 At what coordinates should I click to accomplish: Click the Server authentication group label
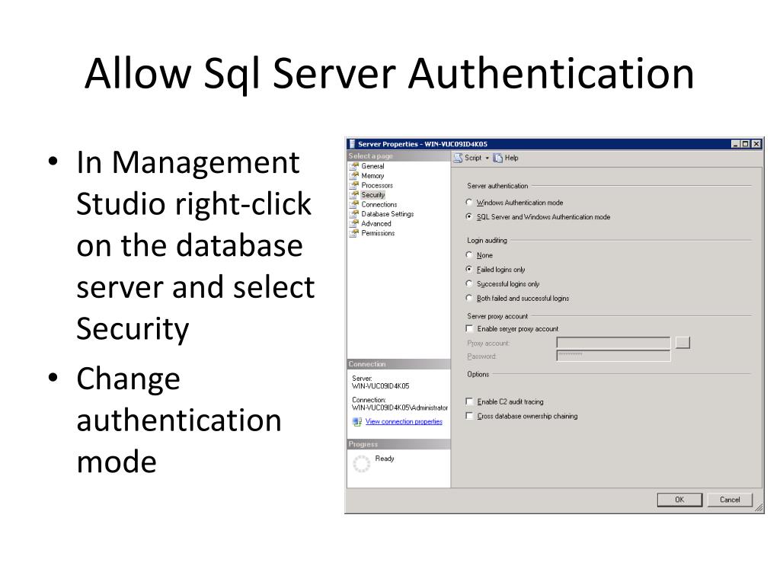[x=497, y=186]
